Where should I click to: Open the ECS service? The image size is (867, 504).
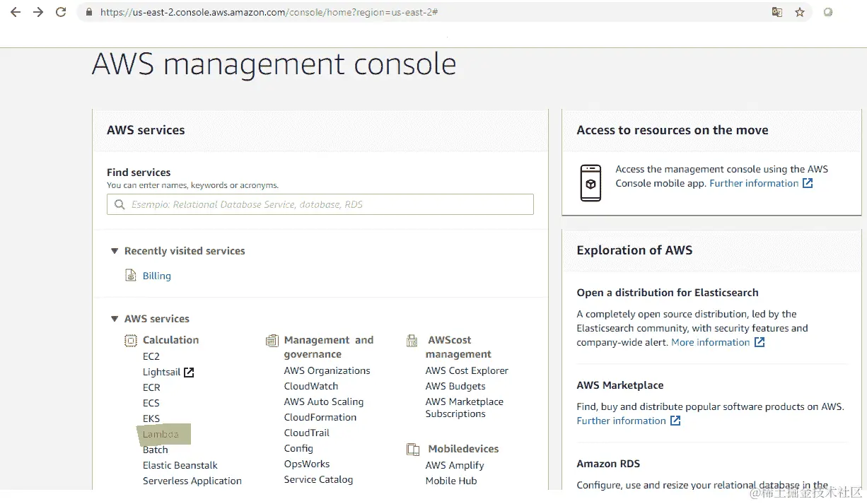pyautogui.click(x=151, y=403)
